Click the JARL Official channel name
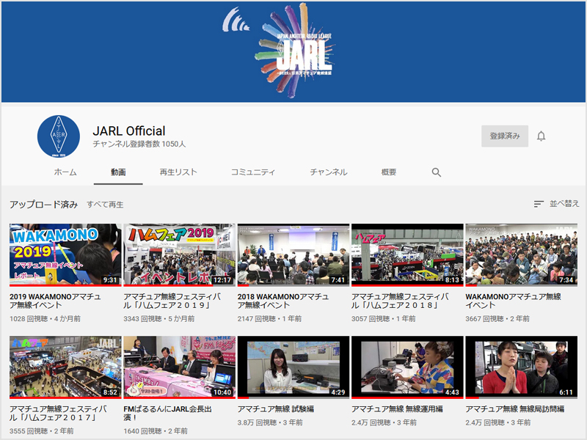The height and width of the screenshot is (440, 587). coord(129,131)
